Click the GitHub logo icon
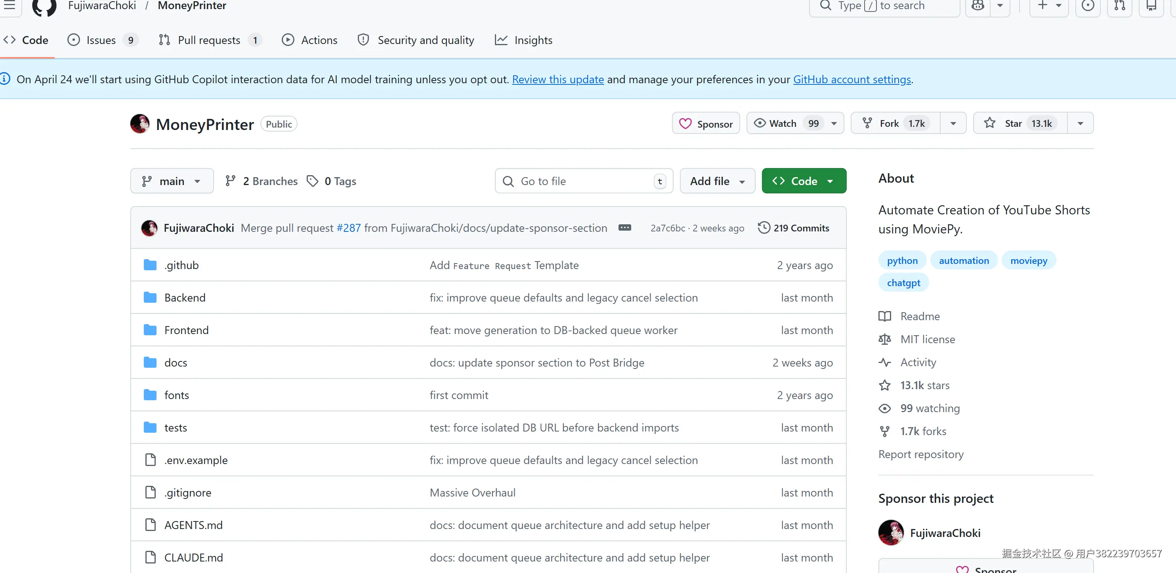This screenshot has width=1176, height=573. (44, 6)
